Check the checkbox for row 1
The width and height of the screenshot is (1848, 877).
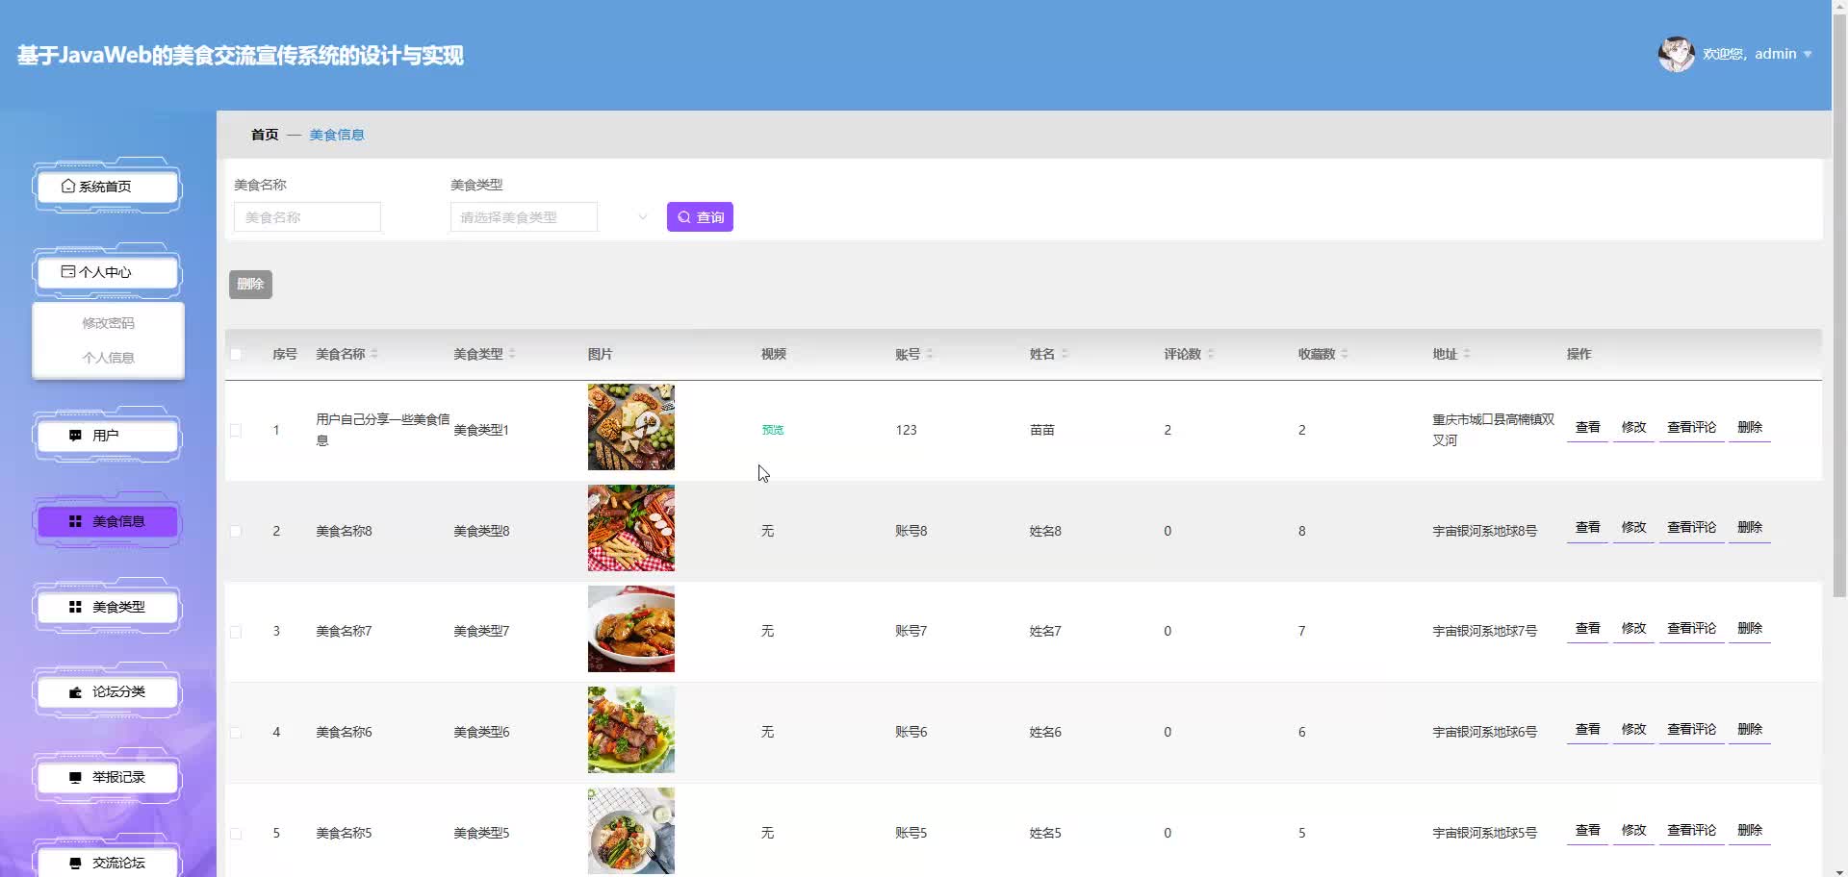point(236,430)
